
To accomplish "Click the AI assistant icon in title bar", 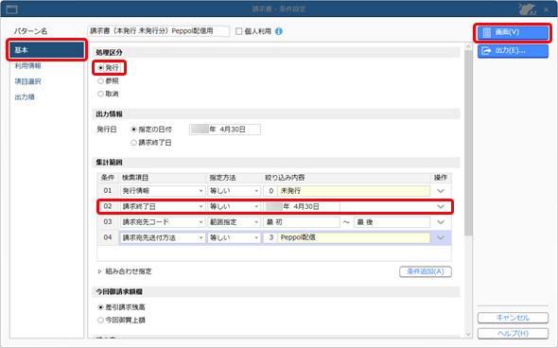I will [x=528, y=9].
